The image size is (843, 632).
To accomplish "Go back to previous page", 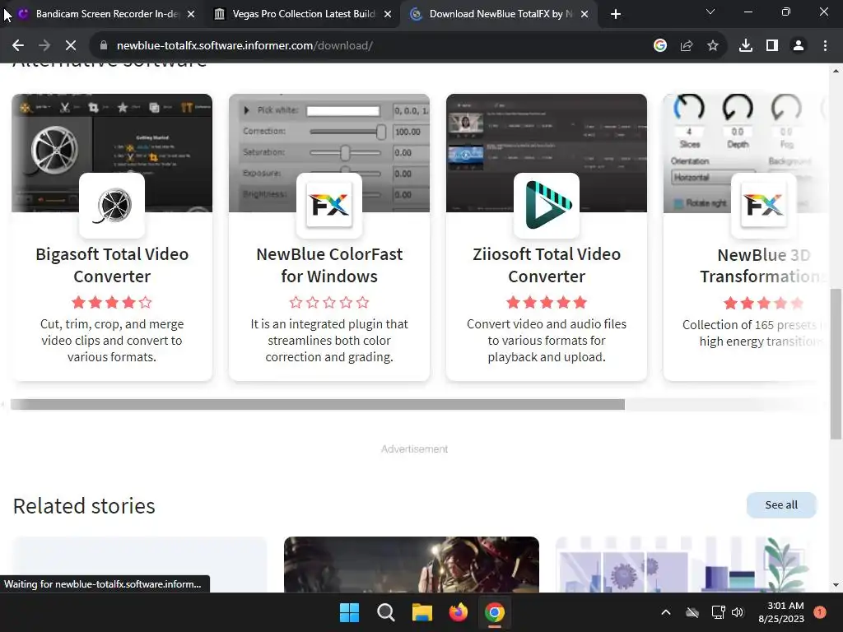I will [x=18, y=46].
